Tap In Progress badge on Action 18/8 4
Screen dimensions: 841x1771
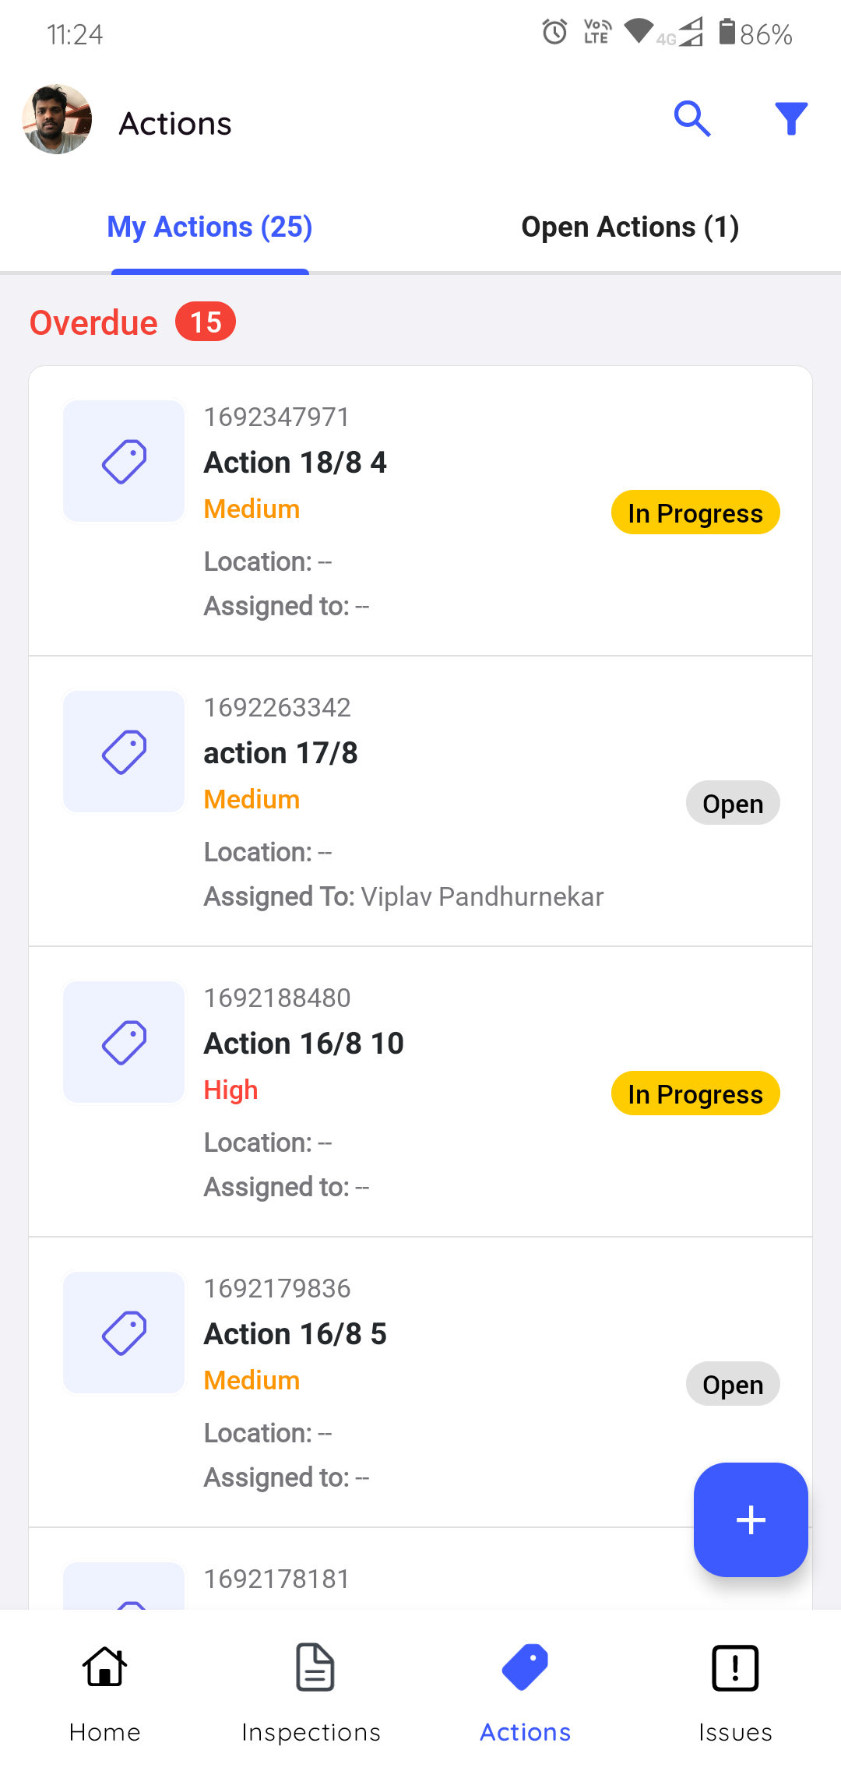coord(695,512)
